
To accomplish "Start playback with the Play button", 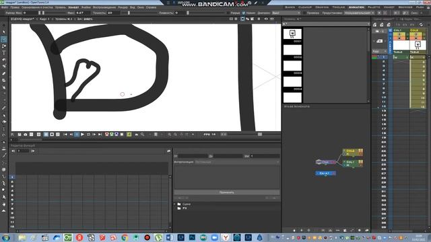I will [82, 134].
